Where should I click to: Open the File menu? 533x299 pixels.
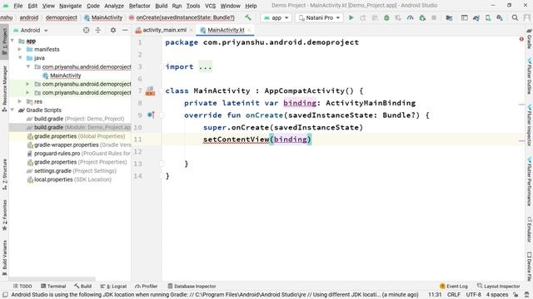18,6
